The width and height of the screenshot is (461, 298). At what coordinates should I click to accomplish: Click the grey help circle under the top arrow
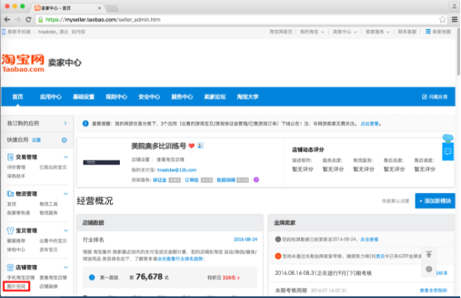click(429, 269)
